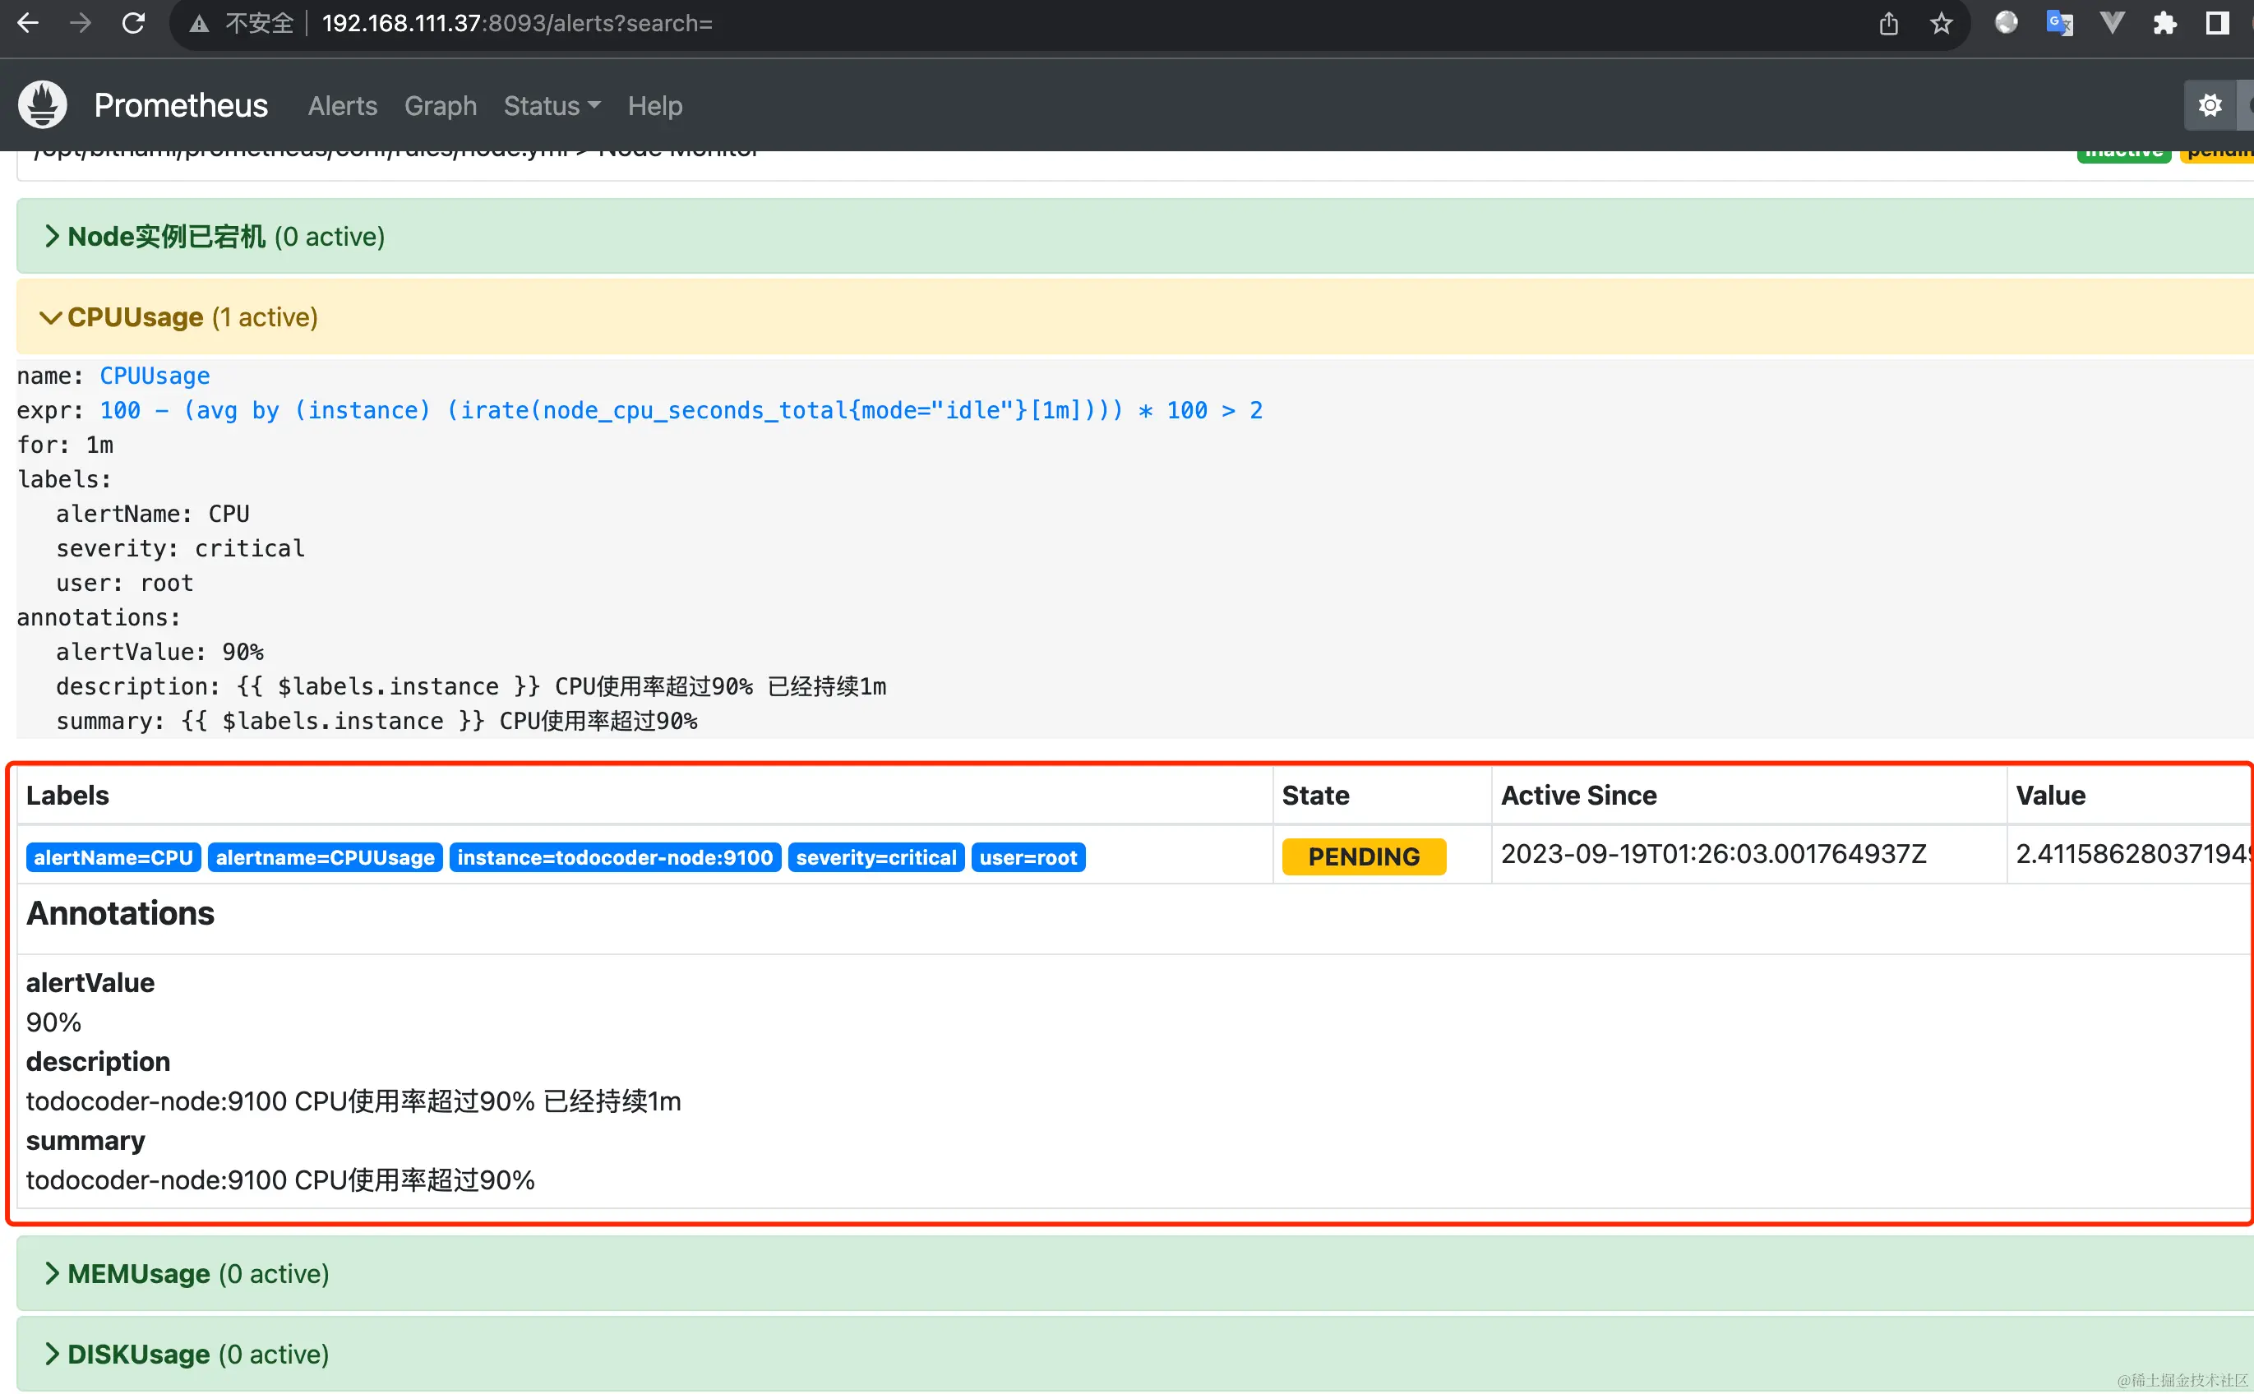
Task: Go forward in browser history
Action: (x=81, y=23)
